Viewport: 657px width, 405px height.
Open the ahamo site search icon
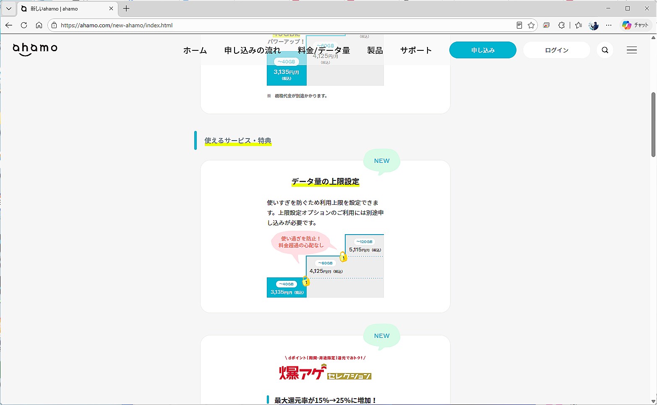[x=605, y=50]
